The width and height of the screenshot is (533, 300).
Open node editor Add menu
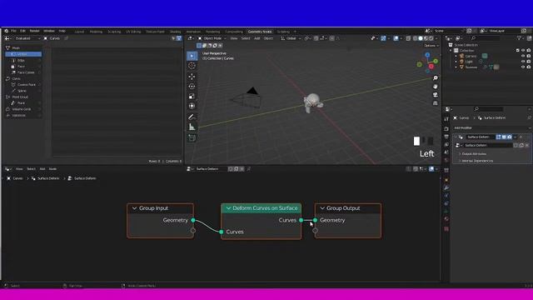pos(42,169)
